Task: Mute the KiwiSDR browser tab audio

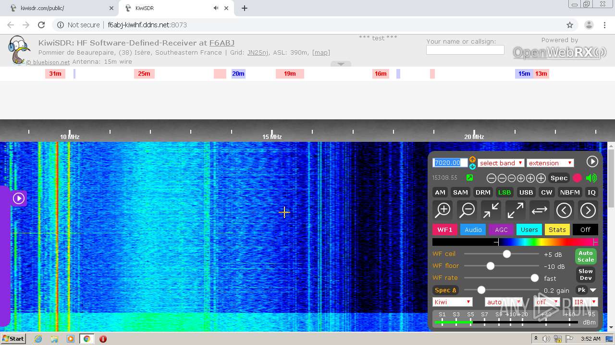Action: (216, 8)
